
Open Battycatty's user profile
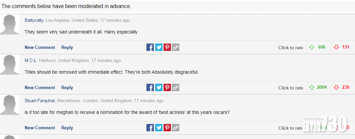coord(34,20)
